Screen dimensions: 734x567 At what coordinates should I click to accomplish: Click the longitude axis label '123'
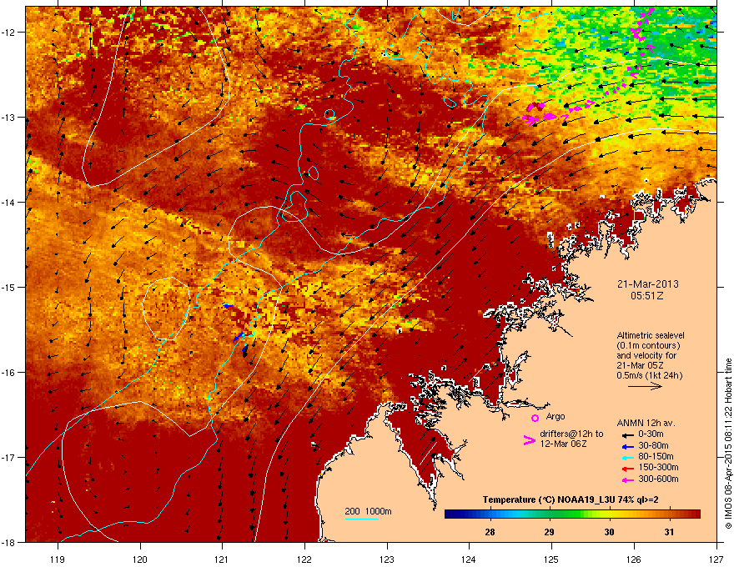387,559
